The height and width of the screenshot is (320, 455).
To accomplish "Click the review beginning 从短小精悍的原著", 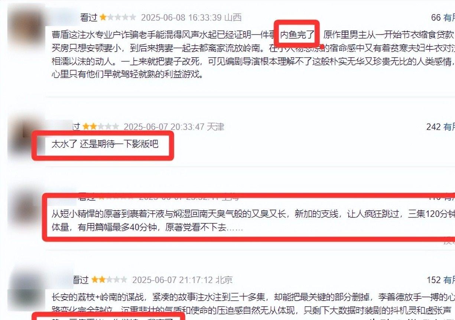I will coord(253,220).
